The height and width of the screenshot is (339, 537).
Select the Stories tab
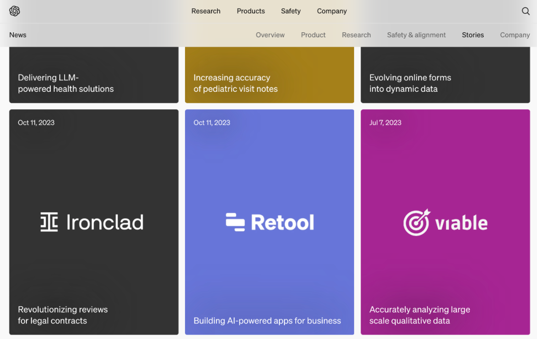point(473,35)
